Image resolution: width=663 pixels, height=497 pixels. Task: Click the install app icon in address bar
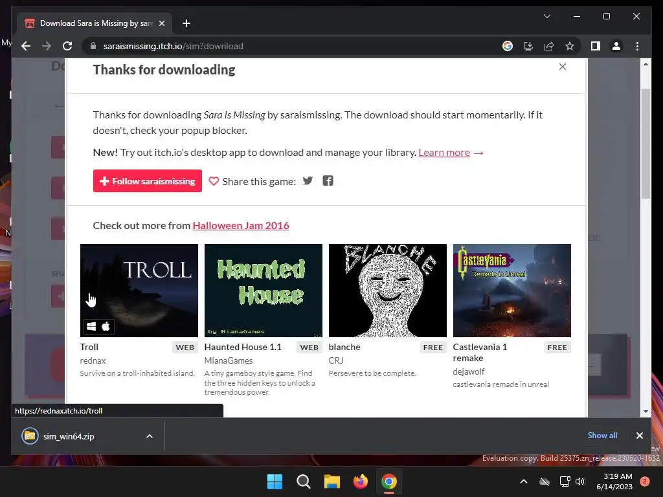pos(528,46)
